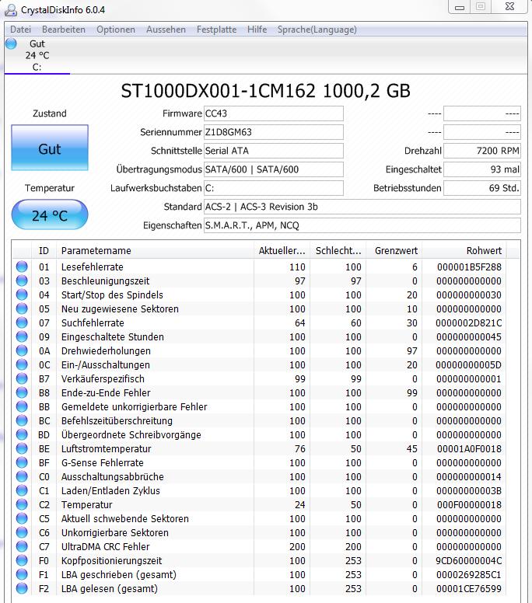This screenshot has height=603, width=532.
Task: Click status orb in Start/Stop des Spindels row
Action: [22, 295]
